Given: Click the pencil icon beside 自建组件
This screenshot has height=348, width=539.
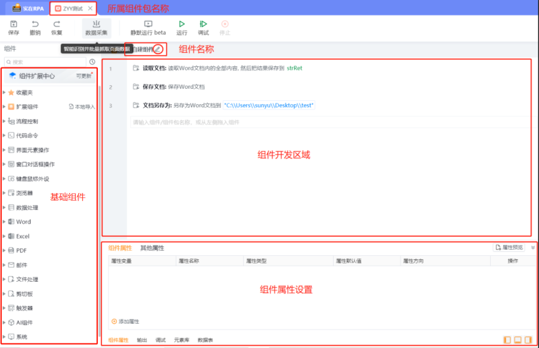Looking at the screenshot, I should [x=158, y=50].
